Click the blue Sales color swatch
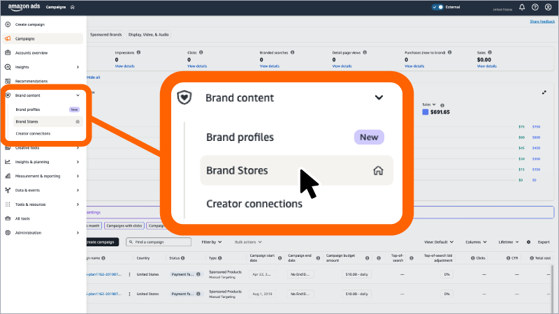Image resolution: width=559 pixels, height=314 pixels. pos(426,112)
